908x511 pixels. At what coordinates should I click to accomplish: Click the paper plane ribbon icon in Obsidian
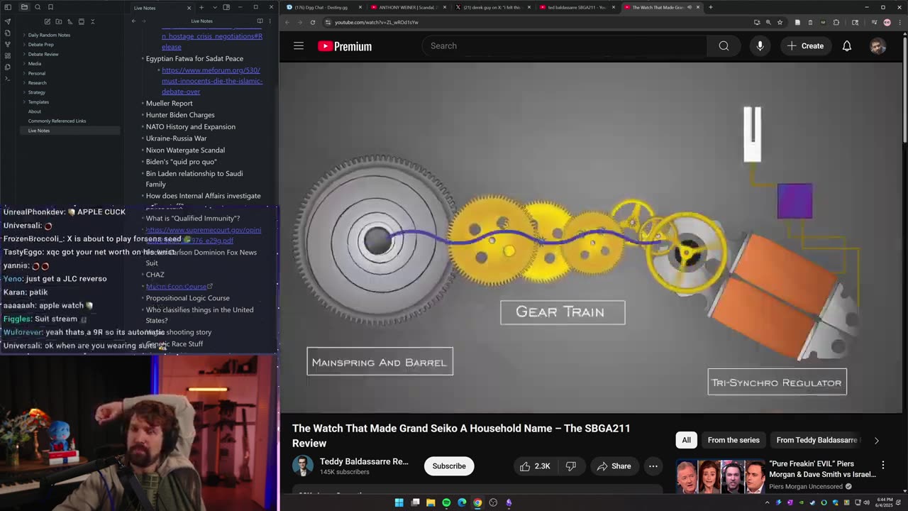point(8,21)
